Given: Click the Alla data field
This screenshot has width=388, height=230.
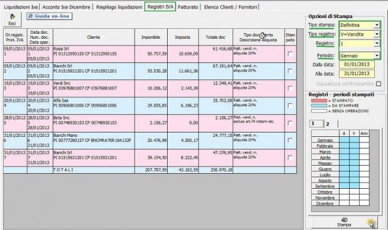Looking at the screenshot, I should tap(357, 74).
